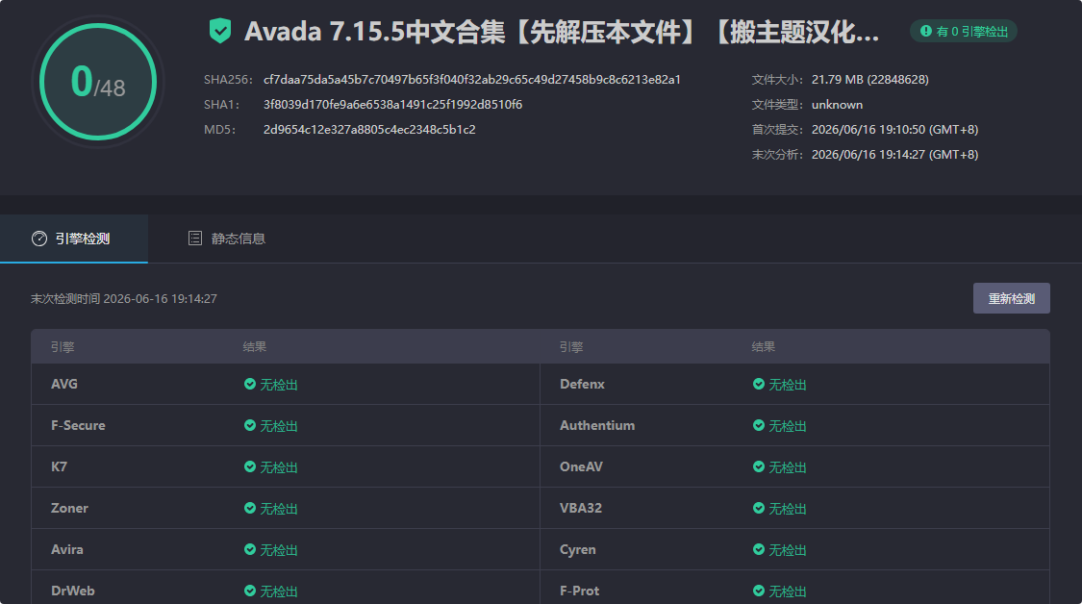The width and height of the screenshot is (1082, 604).
Task: Click the AVG engine name
Action: [x=64, y=384]
